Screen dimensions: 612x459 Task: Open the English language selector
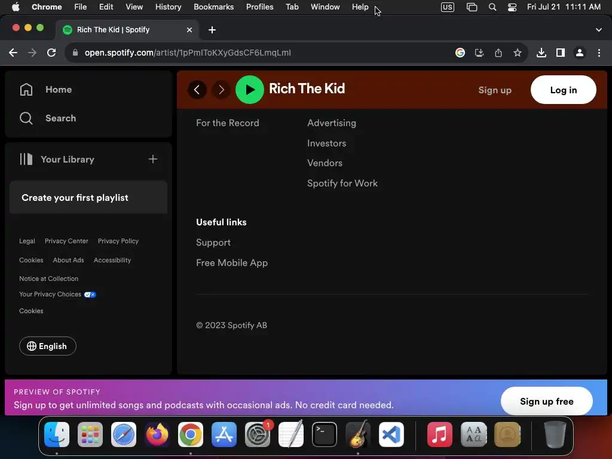click(x=48, y=346)
